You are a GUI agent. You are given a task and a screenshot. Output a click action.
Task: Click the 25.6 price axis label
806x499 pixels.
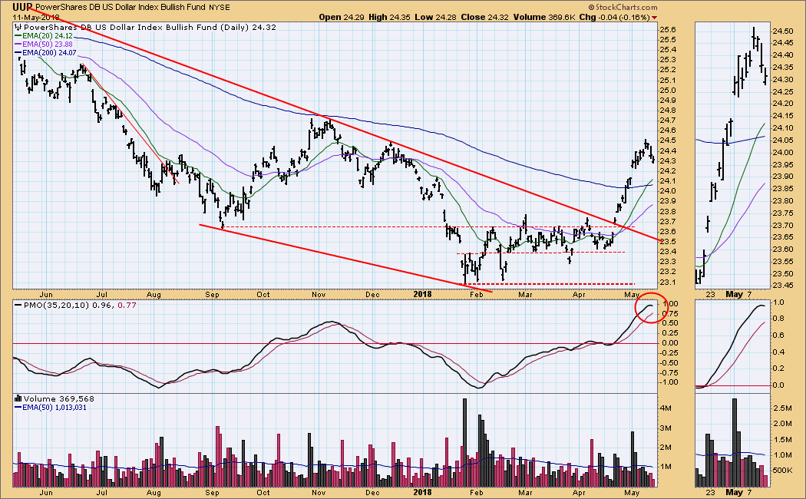point(667,30)
